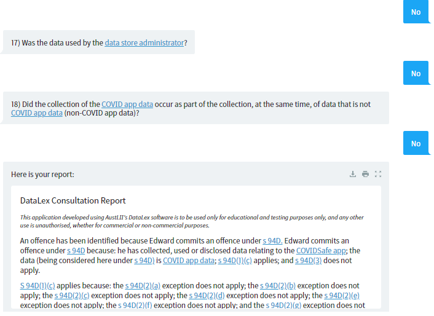Click the topmost No answer bubble
The image size is (434, 316).
tap(416, 12)
